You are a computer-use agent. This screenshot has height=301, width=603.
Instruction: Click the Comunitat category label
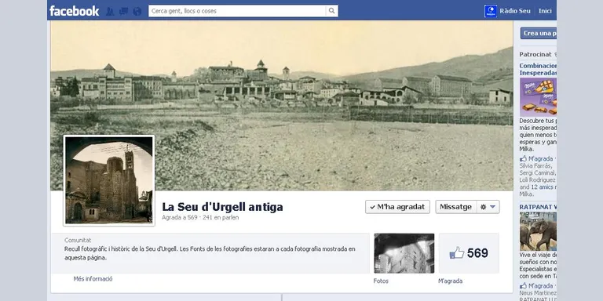click(78, 240)
